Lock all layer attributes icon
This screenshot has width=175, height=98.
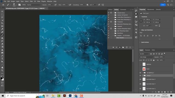(154, 60)
